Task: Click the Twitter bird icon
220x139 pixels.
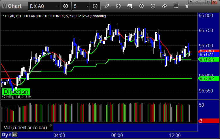Action: (187, 6)
